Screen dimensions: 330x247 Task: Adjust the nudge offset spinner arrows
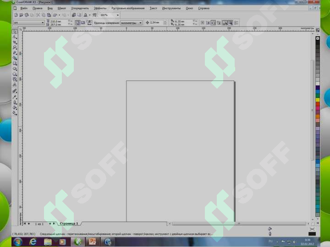165,22
